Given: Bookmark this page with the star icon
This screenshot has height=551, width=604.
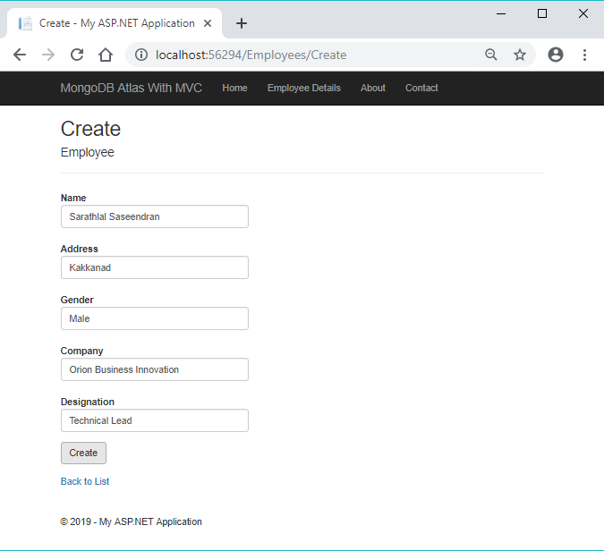Looking at the screenshot, I should click(x=520, y=55).
